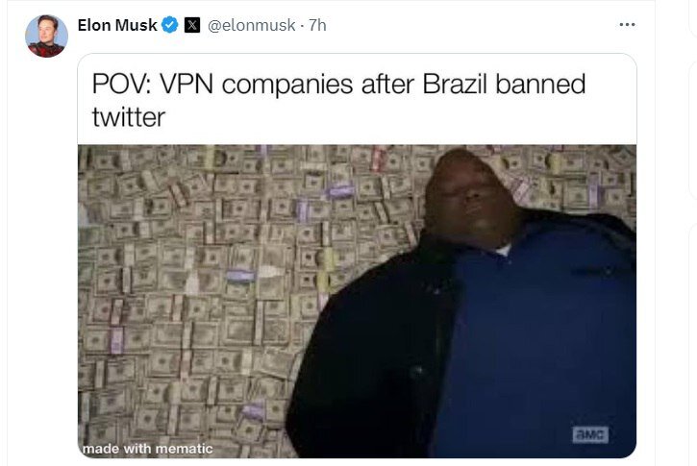Click the blue verified checkmark badge
Image resolution: width=697 pixels, height=466 pixels.
[x=169, y=25]
